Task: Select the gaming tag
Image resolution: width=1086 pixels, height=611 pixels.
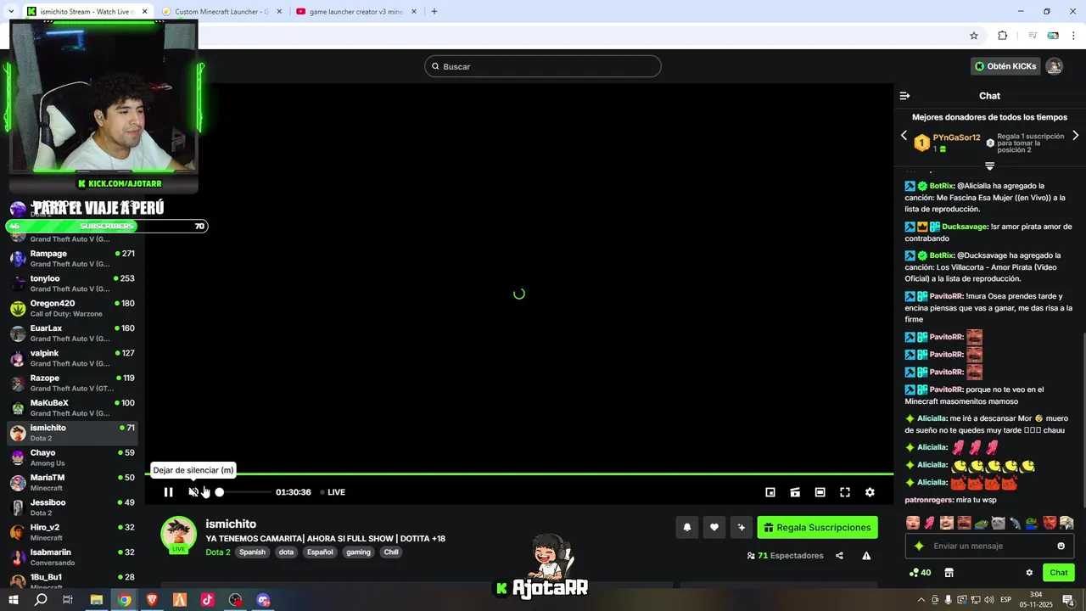Action: point(358,552)
